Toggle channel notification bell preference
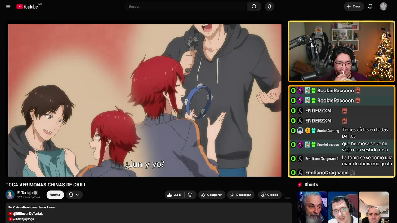Image resolution: width=397 pixels, height=223 pixels. click(x=71, y=195)
